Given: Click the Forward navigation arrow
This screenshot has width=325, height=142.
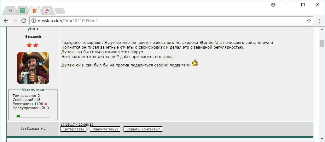Looking at the screenshot, I should [15, 21].
